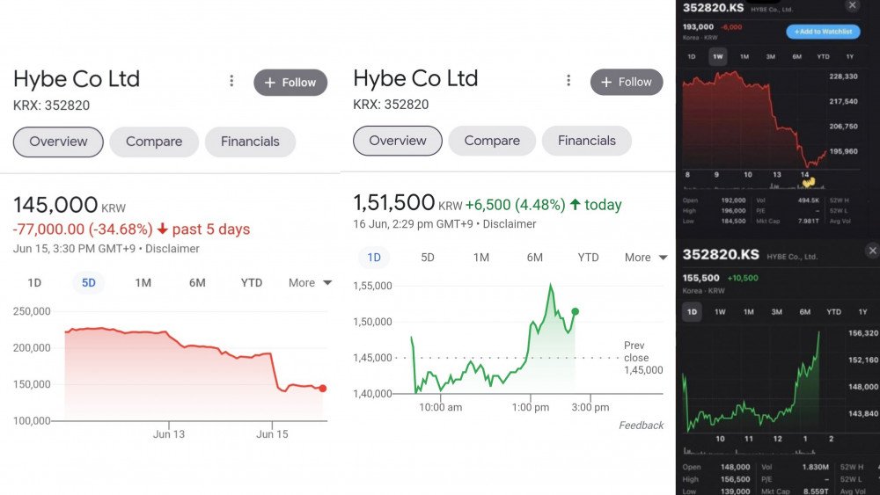Open the Disclaimer link under 145,000 KRW

point(172,248)
